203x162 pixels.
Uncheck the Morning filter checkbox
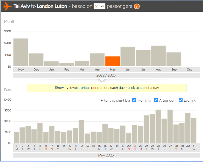134,100
